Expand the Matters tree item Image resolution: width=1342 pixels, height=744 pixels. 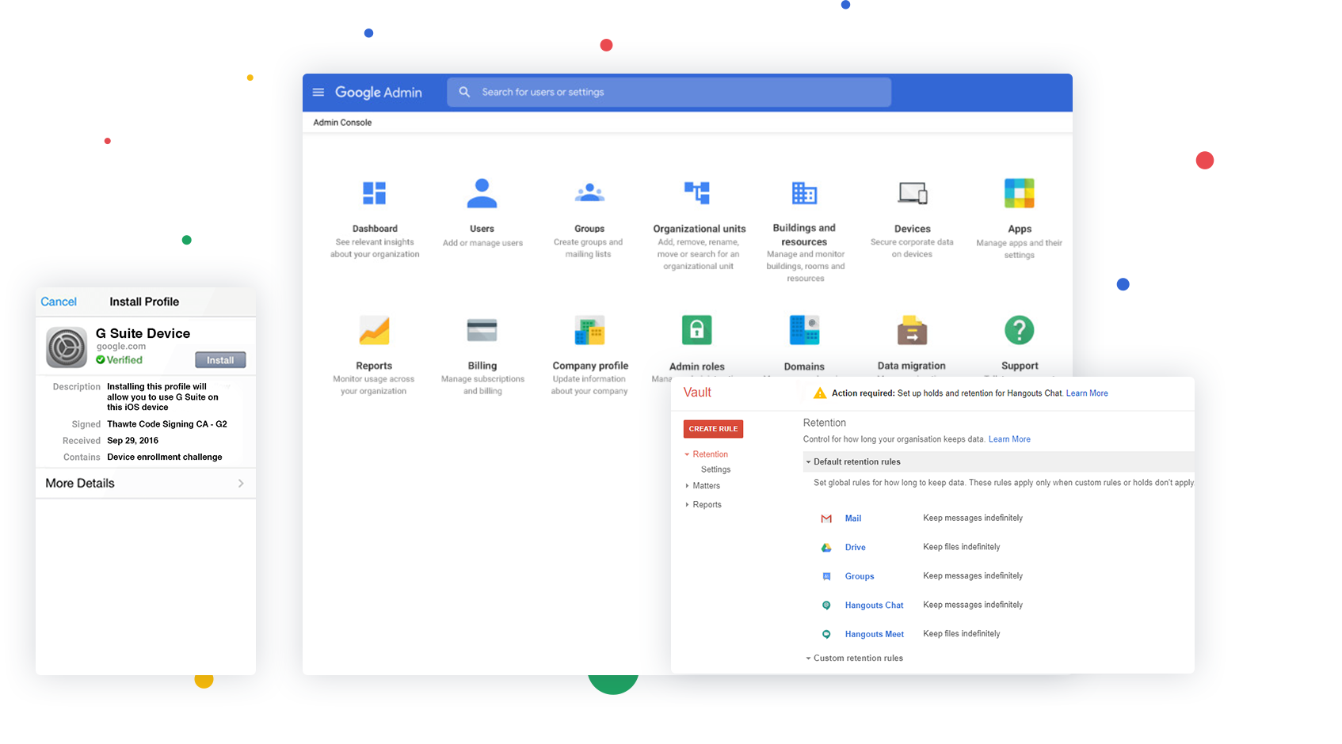(x=688, y=486)
